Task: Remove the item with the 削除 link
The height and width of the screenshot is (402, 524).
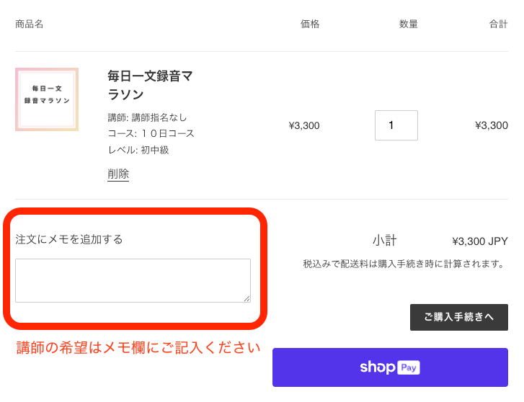Action: [x=118, y=174]
